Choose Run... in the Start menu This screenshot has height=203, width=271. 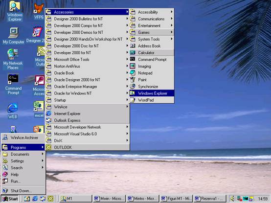23,181
